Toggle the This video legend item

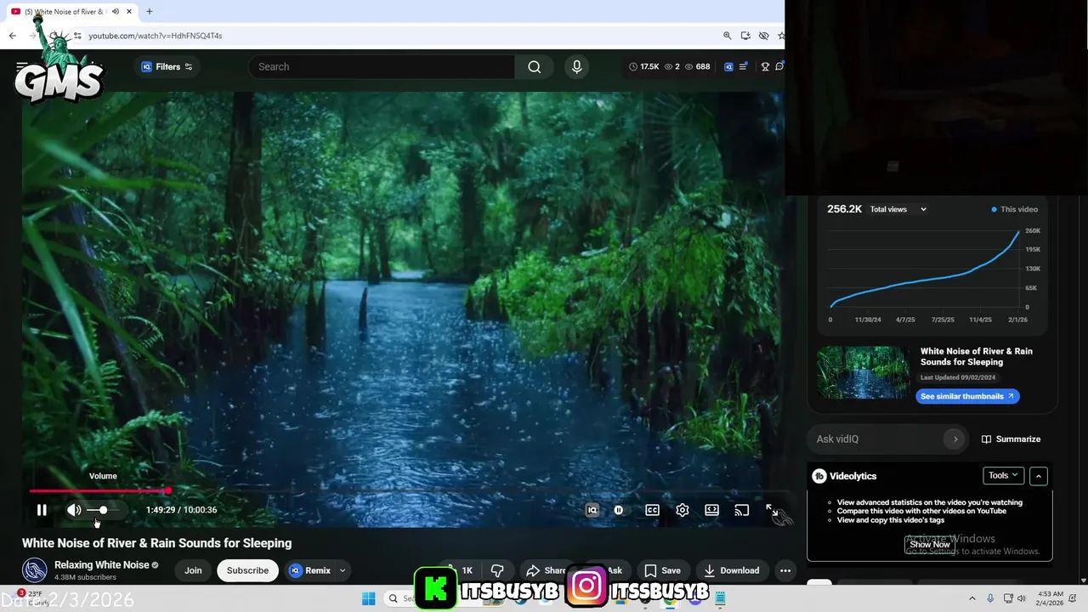(1014, 209)
